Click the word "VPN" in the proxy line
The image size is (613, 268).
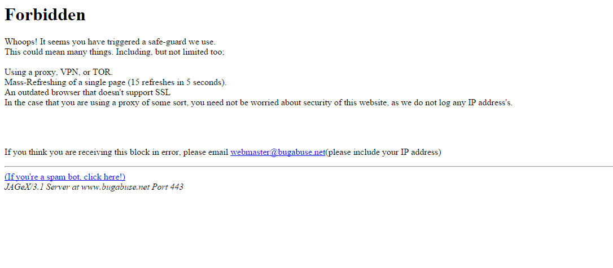(71, 72)
